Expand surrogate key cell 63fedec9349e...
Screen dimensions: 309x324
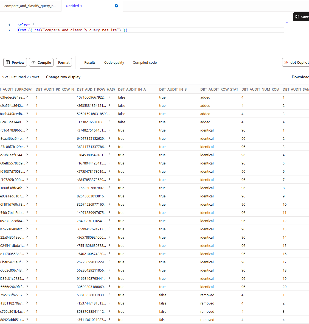27,97
